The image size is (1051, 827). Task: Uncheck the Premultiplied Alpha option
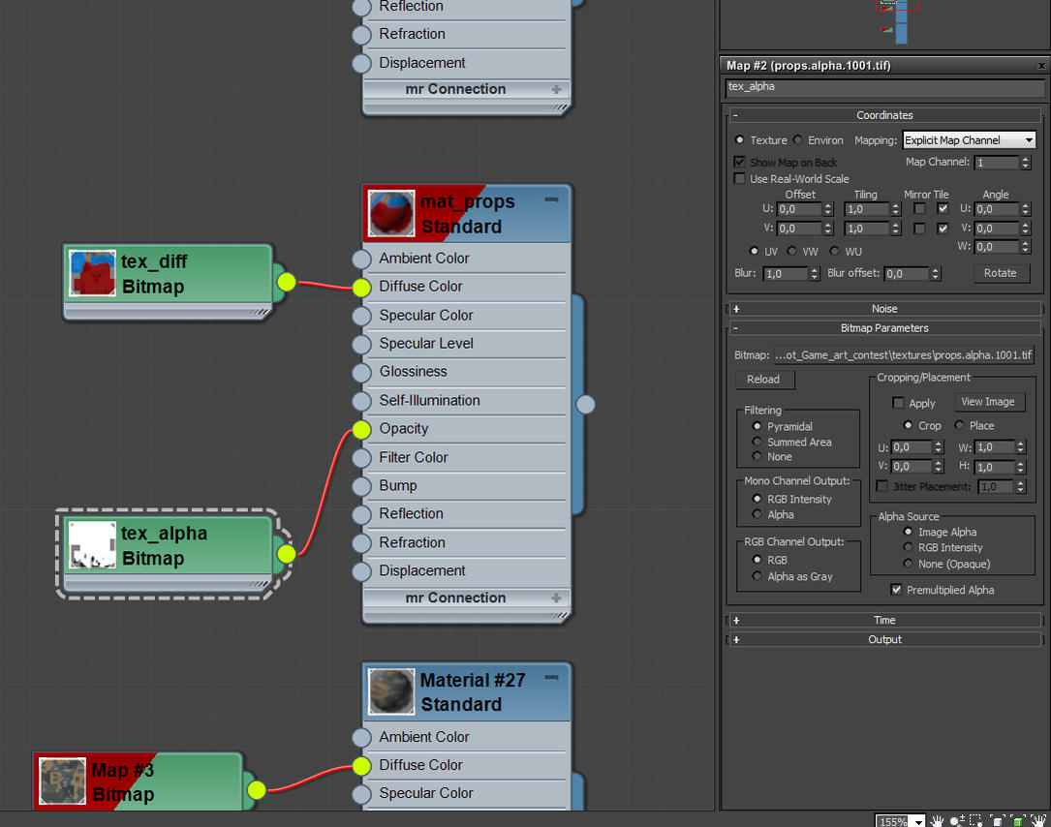tap(896, 590)
